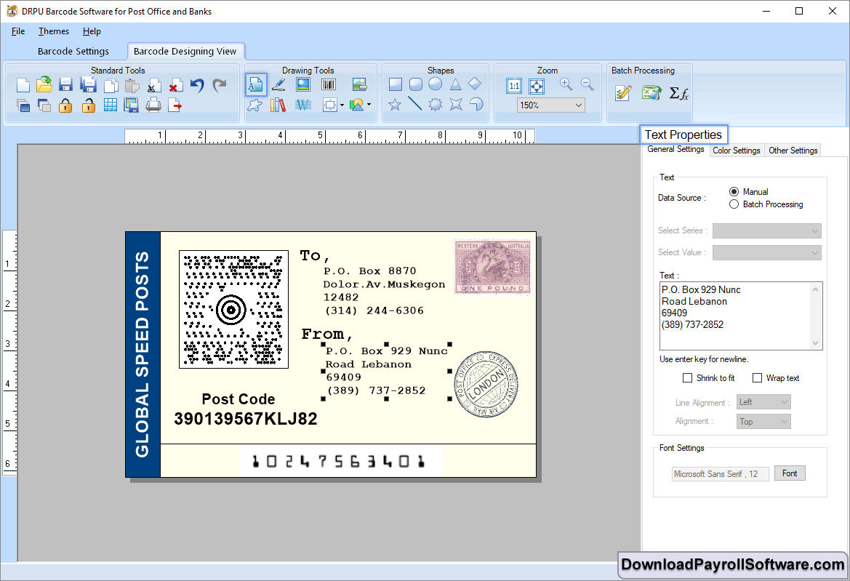Choose the Signature pen tool
The width and height of the screenshot is (850, 581).
tap(278, 84)
